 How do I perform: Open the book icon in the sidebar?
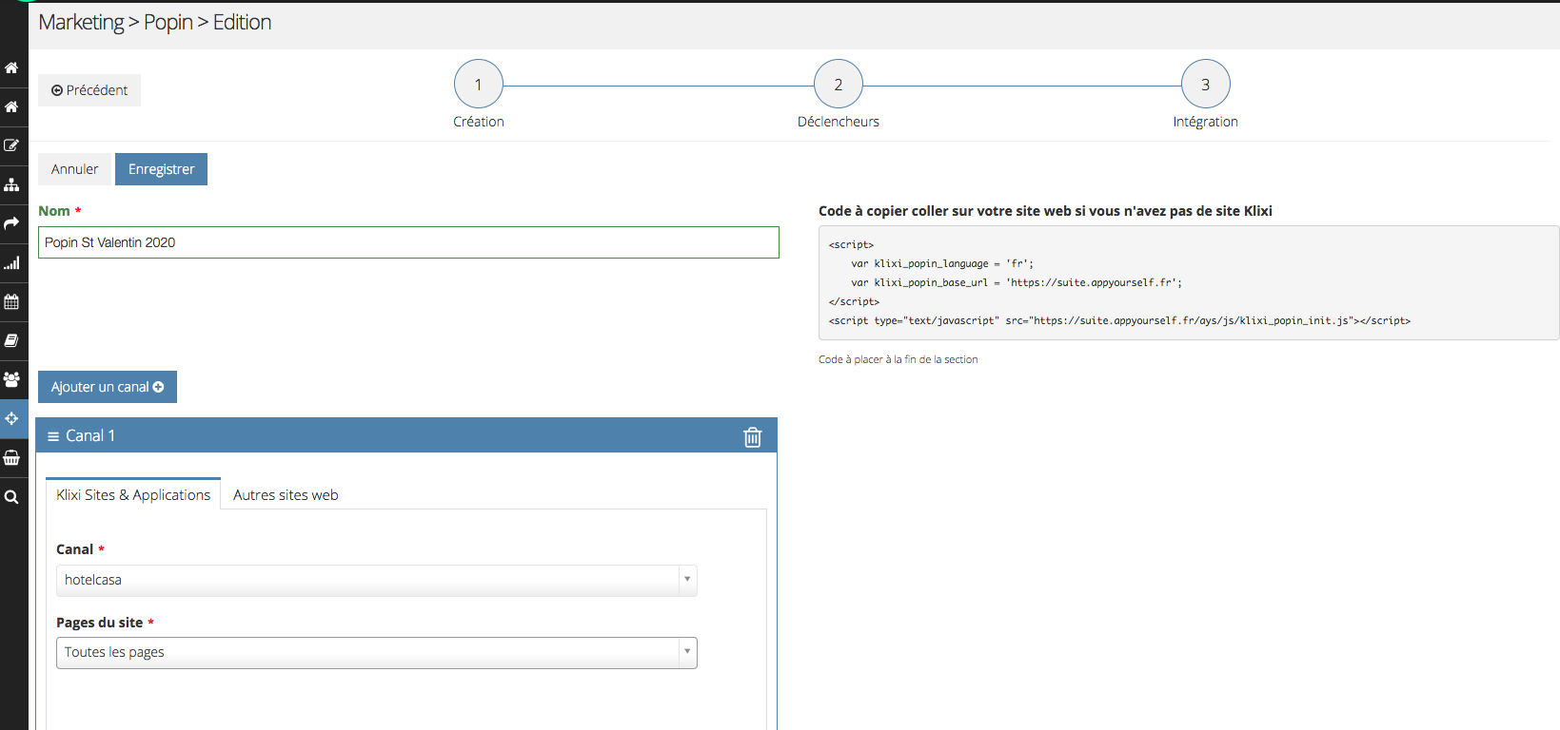pos(11,340)
